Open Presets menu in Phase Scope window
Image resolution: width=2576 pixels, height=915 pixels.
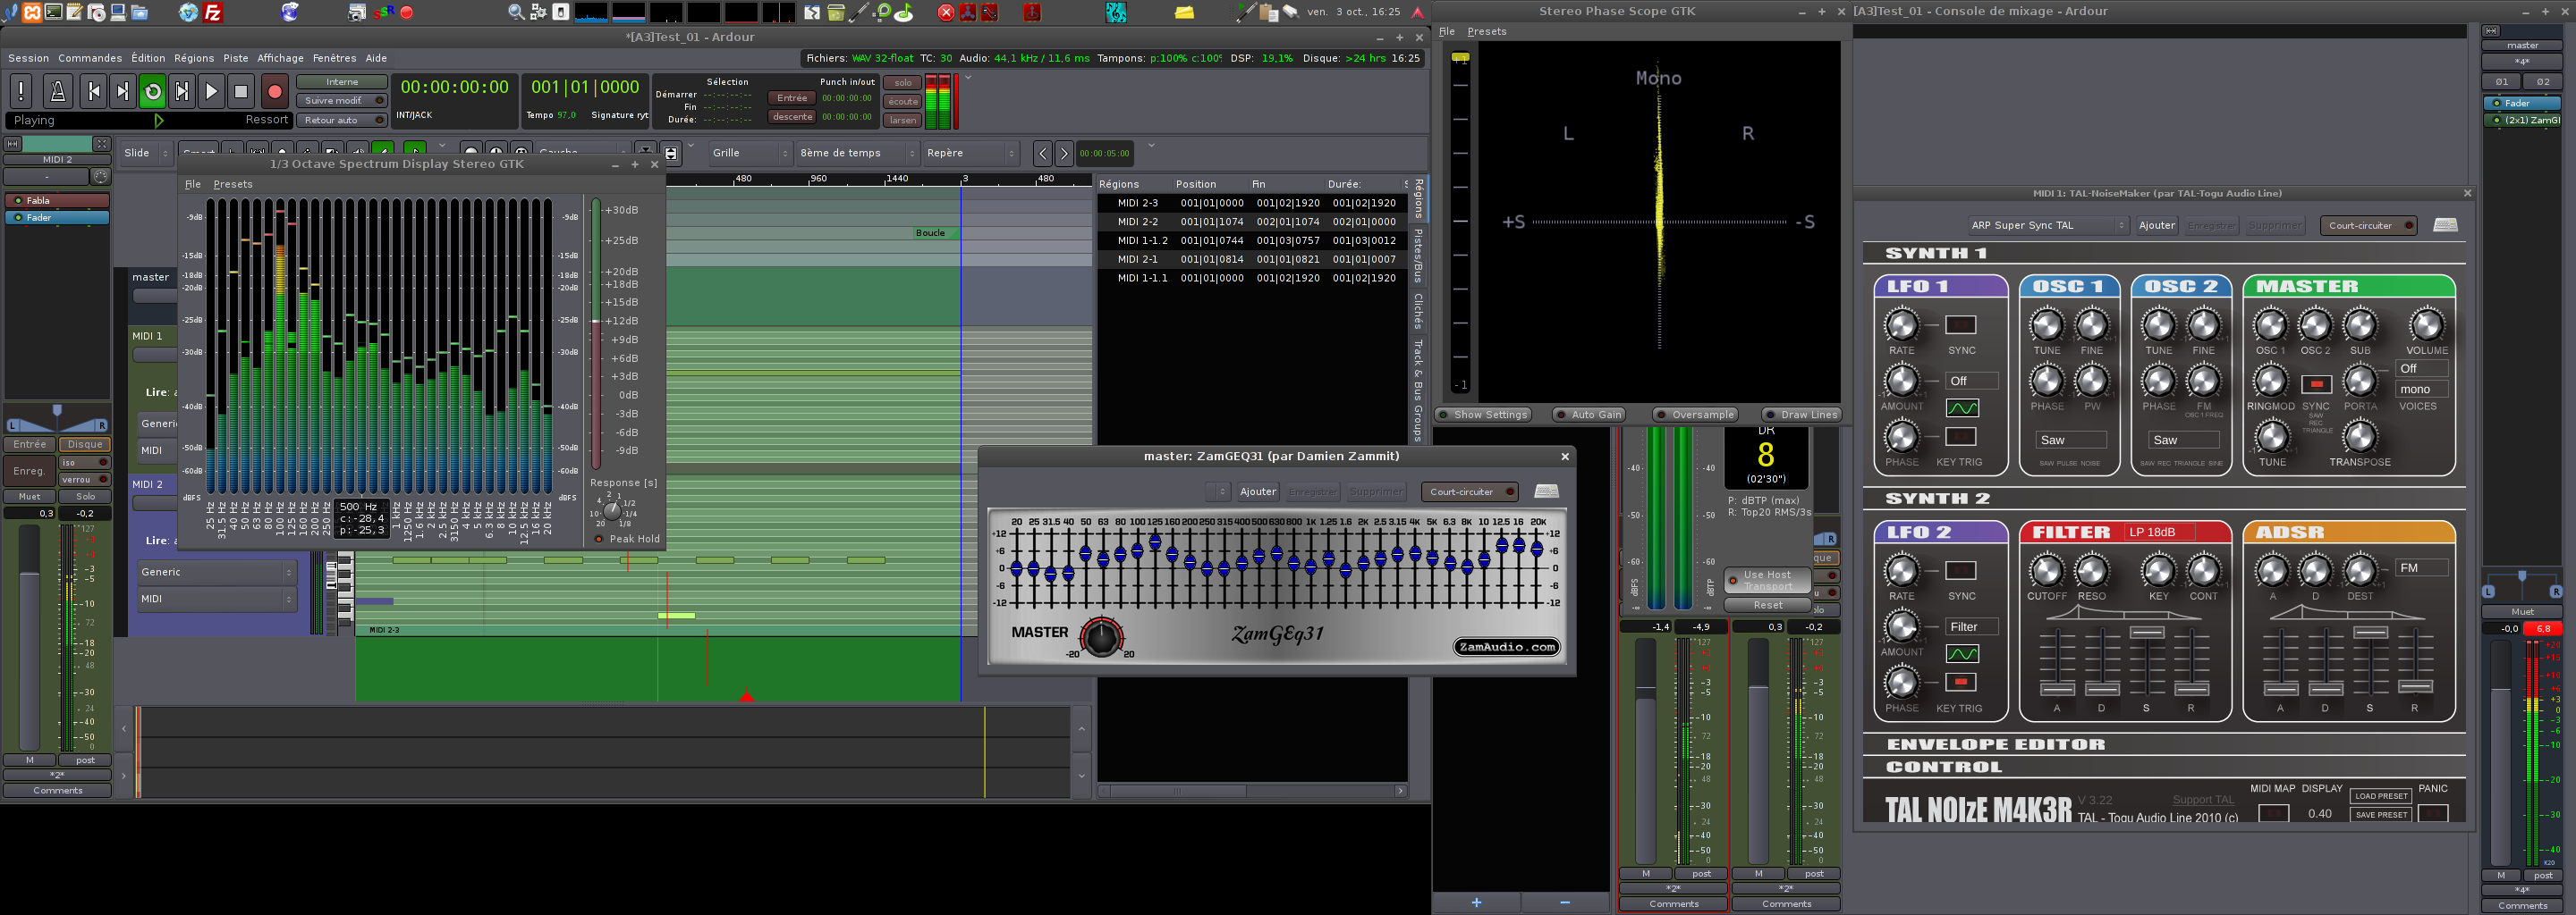pos(1486,32)
